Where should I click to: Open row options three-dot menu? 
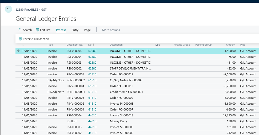coord(43,51)
